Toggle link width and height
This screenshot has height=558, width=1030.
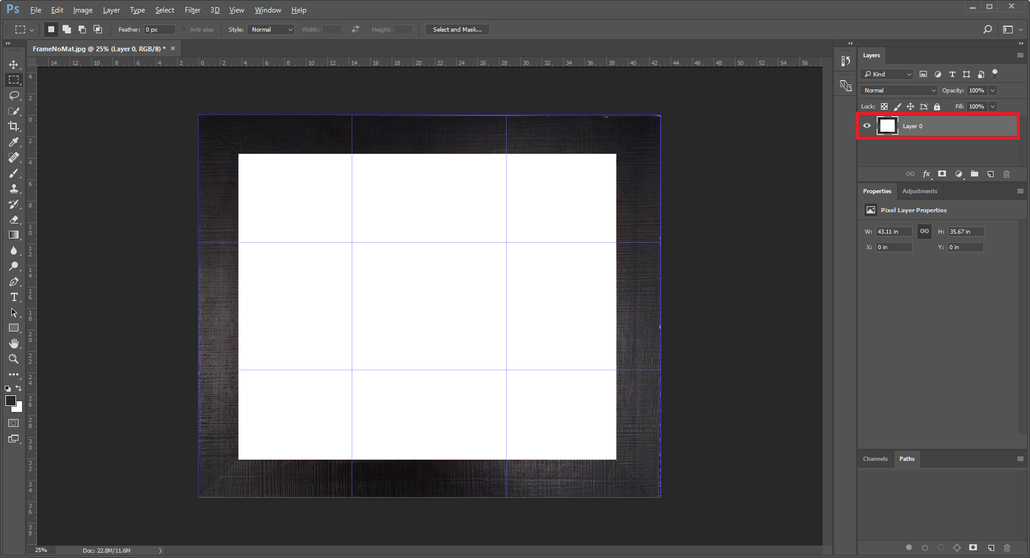[924, 231]
